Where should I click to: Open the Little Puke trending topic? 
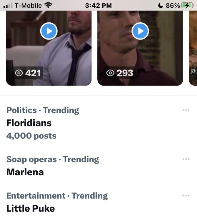31,208
